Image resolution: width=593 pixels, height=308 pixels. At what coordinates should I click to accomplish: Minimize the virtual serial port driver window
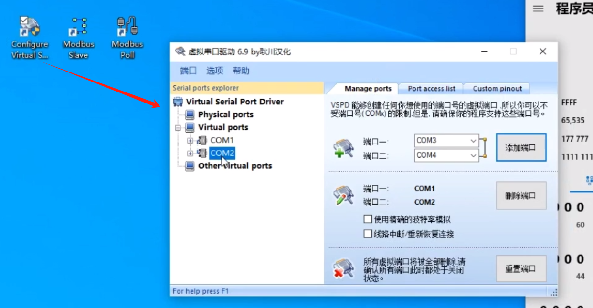(x=484, y=51)
